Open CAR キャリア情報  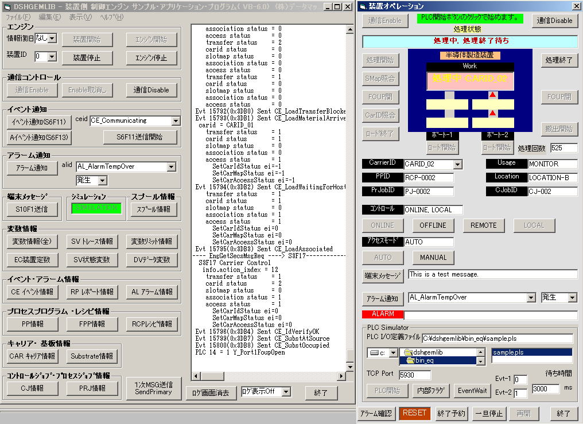[32, 356]
